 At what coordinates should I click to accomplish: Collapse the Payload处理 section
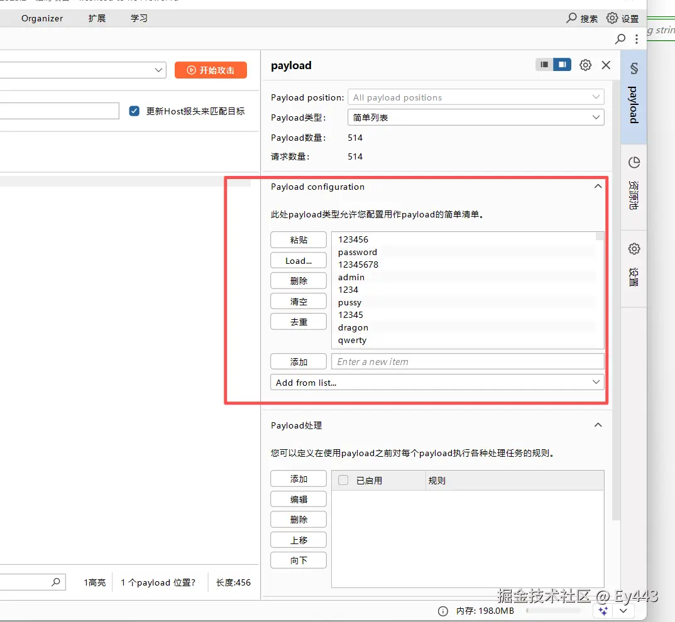(598, 425)
